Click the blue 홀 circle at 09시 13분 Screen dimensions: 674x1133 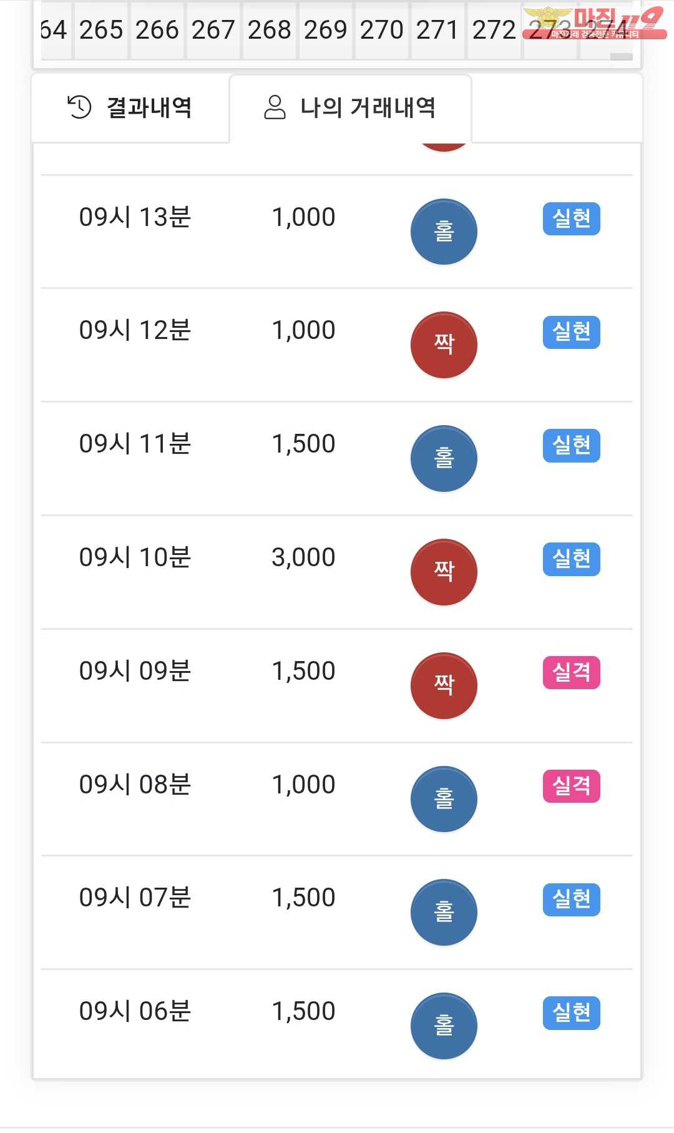(444, 232)
